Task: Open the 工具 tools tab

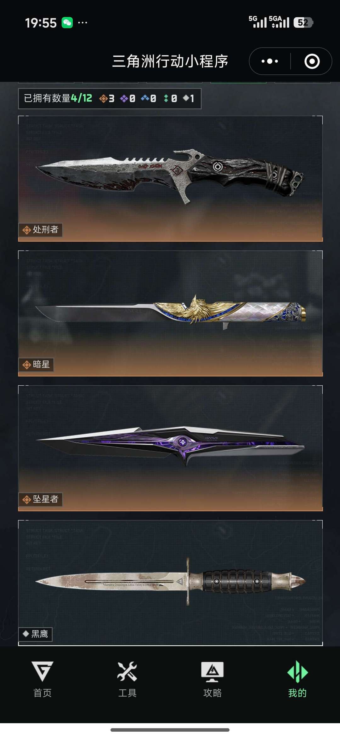Action: pos(127,679)
